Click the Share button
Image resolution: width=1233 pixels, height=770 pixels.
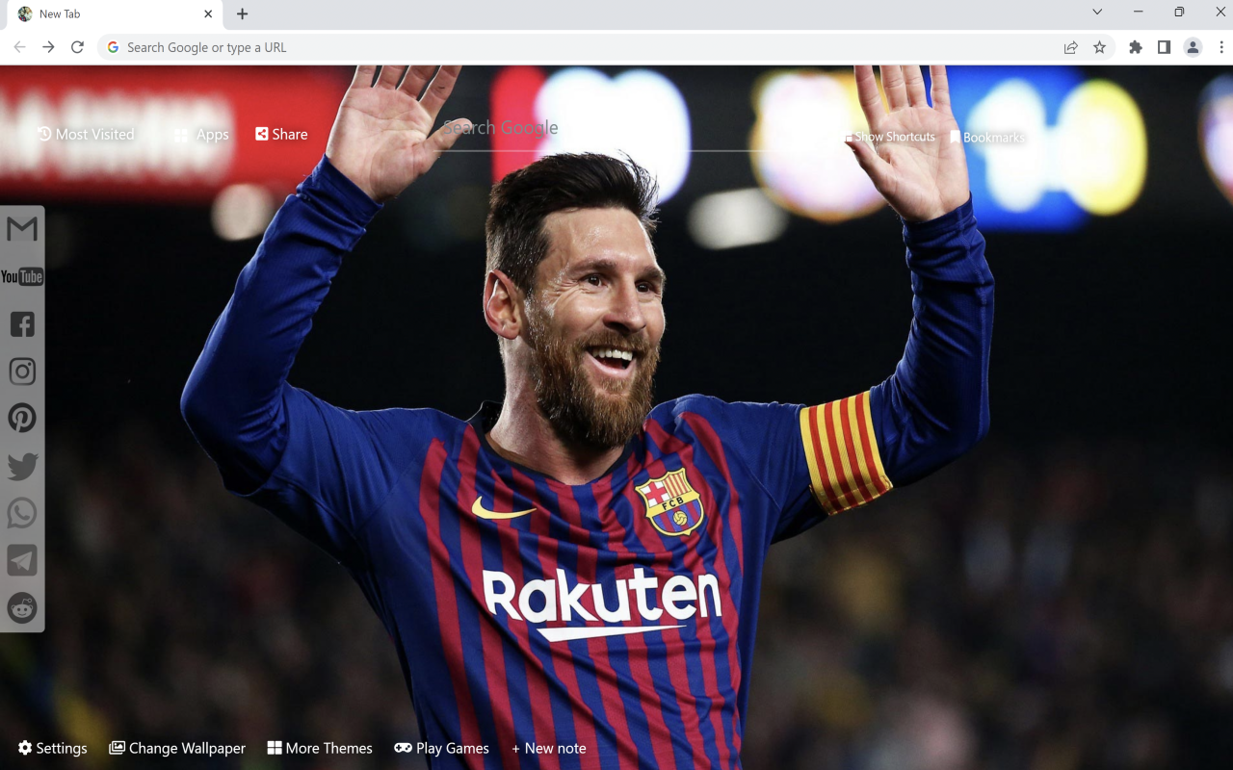coord(281,135)
